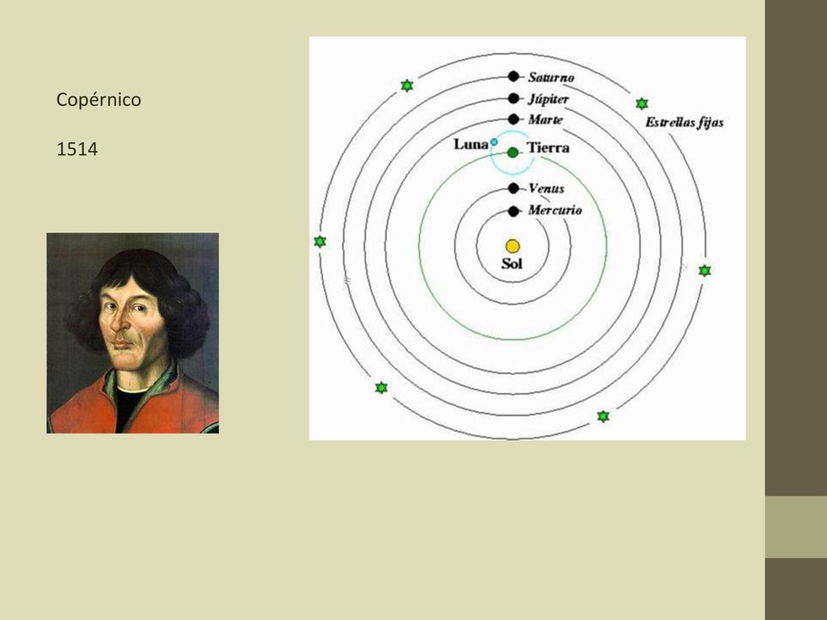Select the Júpiter label
827x620 pixels.
coord(548,99)
